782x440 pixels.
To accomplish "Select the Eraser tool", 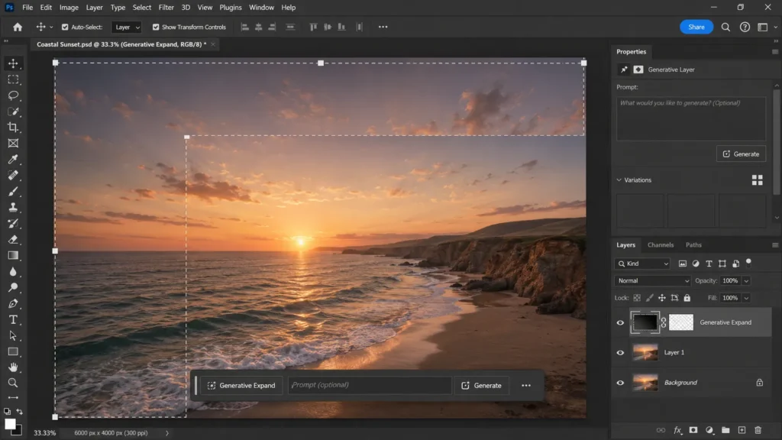I will tap(13, 239).
